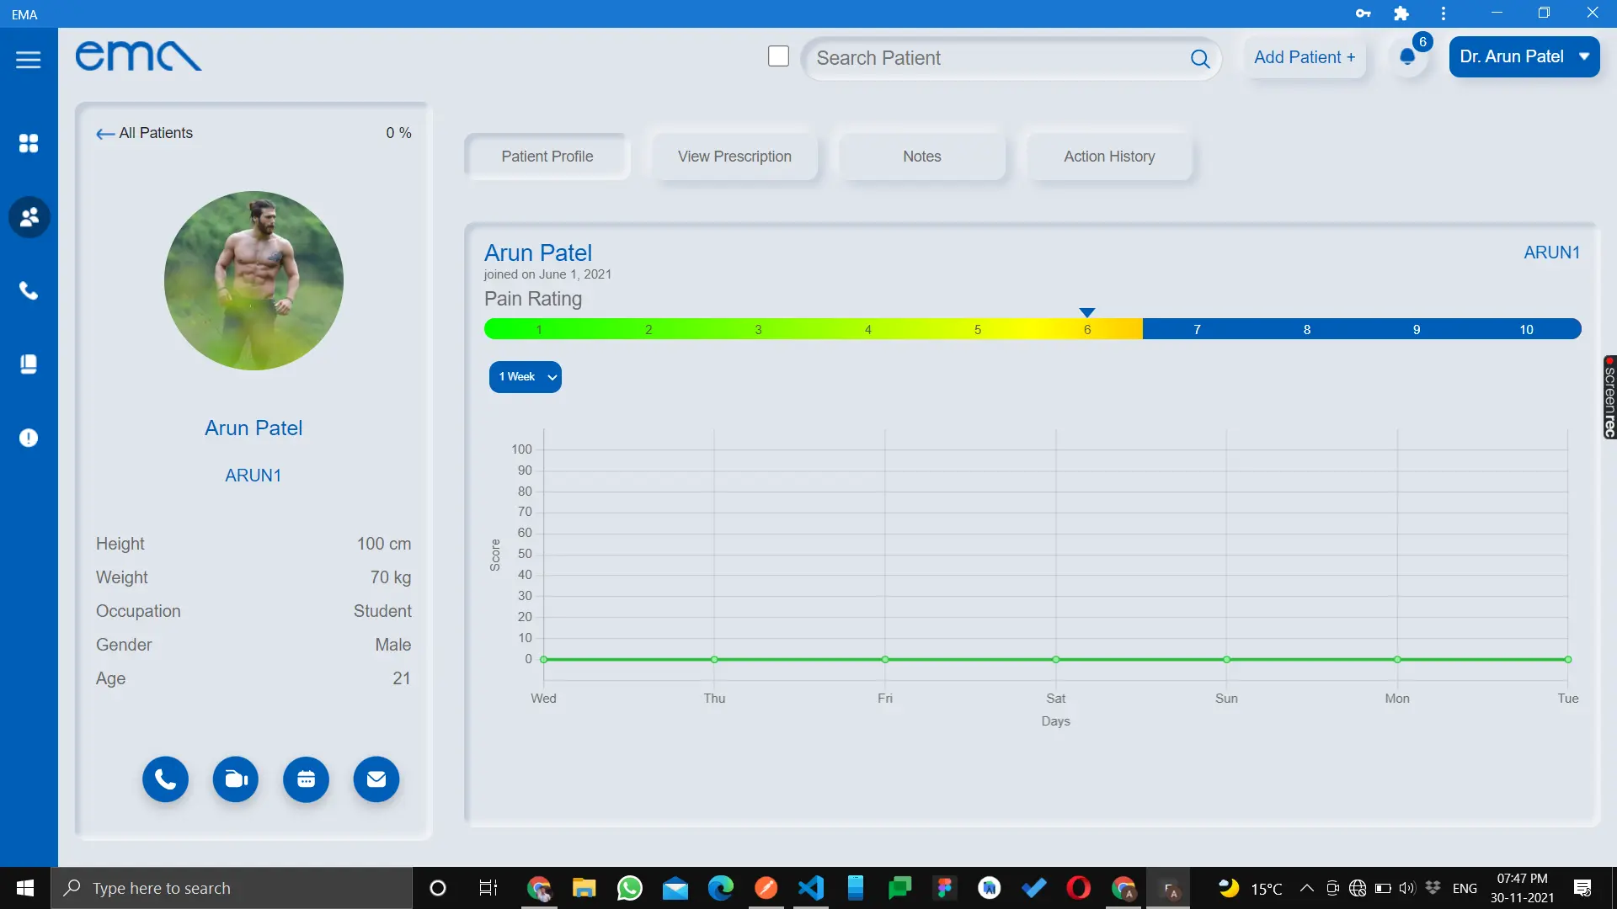Open Opera browser from taskbar
The width and height of the screenshot is (1617, 909).
[1079, 888]
